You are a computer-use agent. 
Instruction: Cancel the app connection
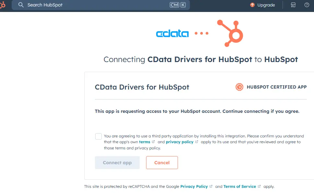[162, 163]
